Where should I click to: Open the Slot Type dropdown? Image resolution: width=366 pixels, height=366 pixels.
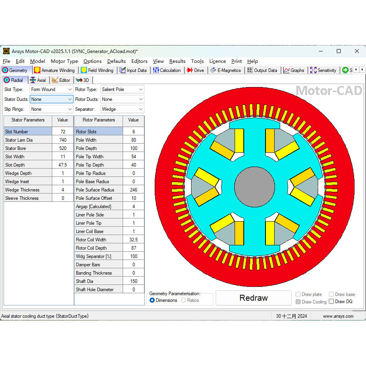[51, 89]
